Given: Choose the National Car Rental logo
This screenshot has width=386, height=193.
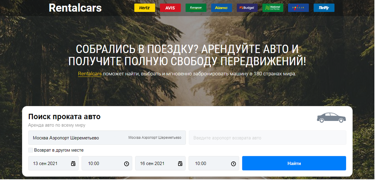Looking at the screenshot, I should [x=272, y=8].
